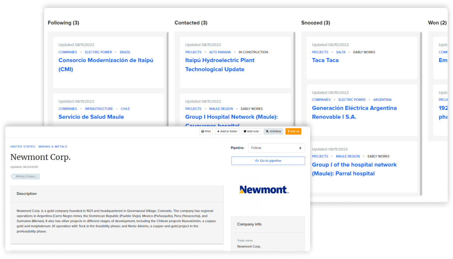
Task: Open Add to folder for Newmont Corp.
Action: pos(227,131)
